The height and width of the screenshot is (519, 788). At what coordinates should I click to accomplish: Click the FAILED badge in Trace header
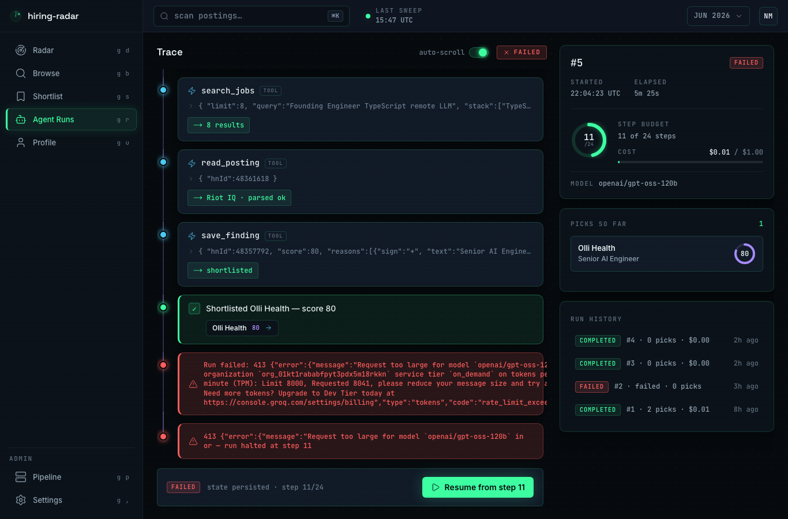521,52
